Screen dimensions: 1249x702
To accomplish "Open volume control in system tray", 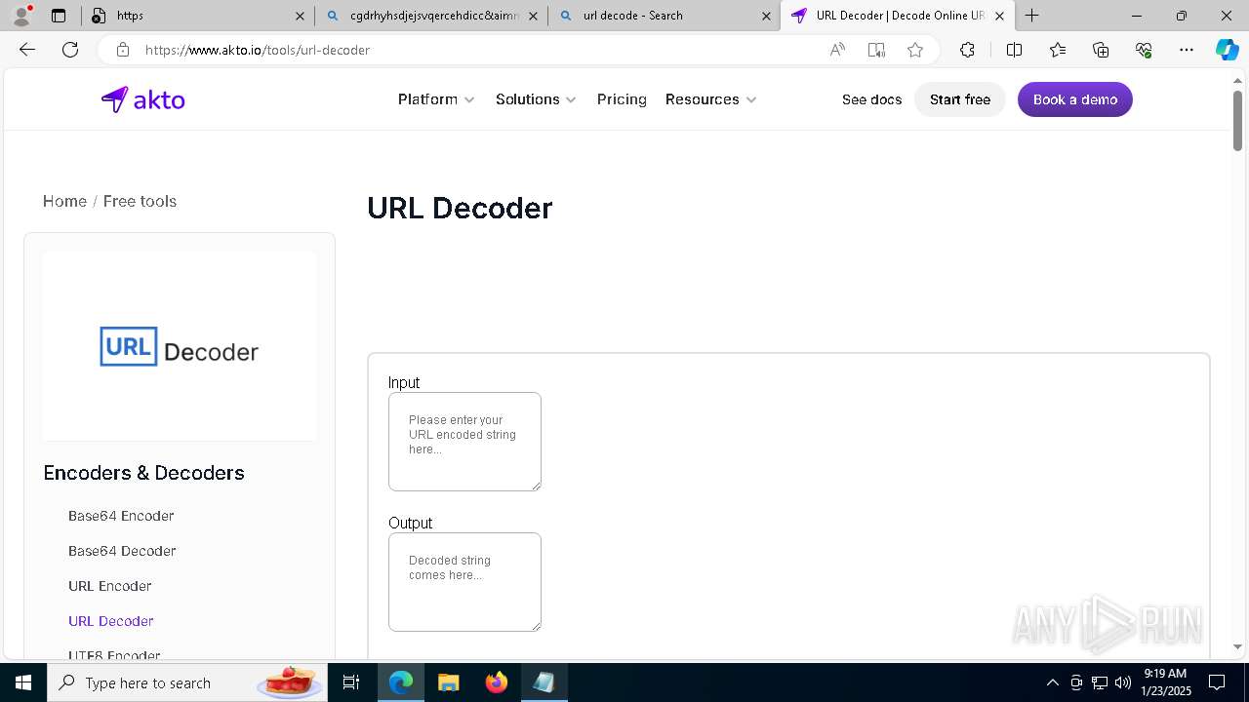I will [1122, 682].
